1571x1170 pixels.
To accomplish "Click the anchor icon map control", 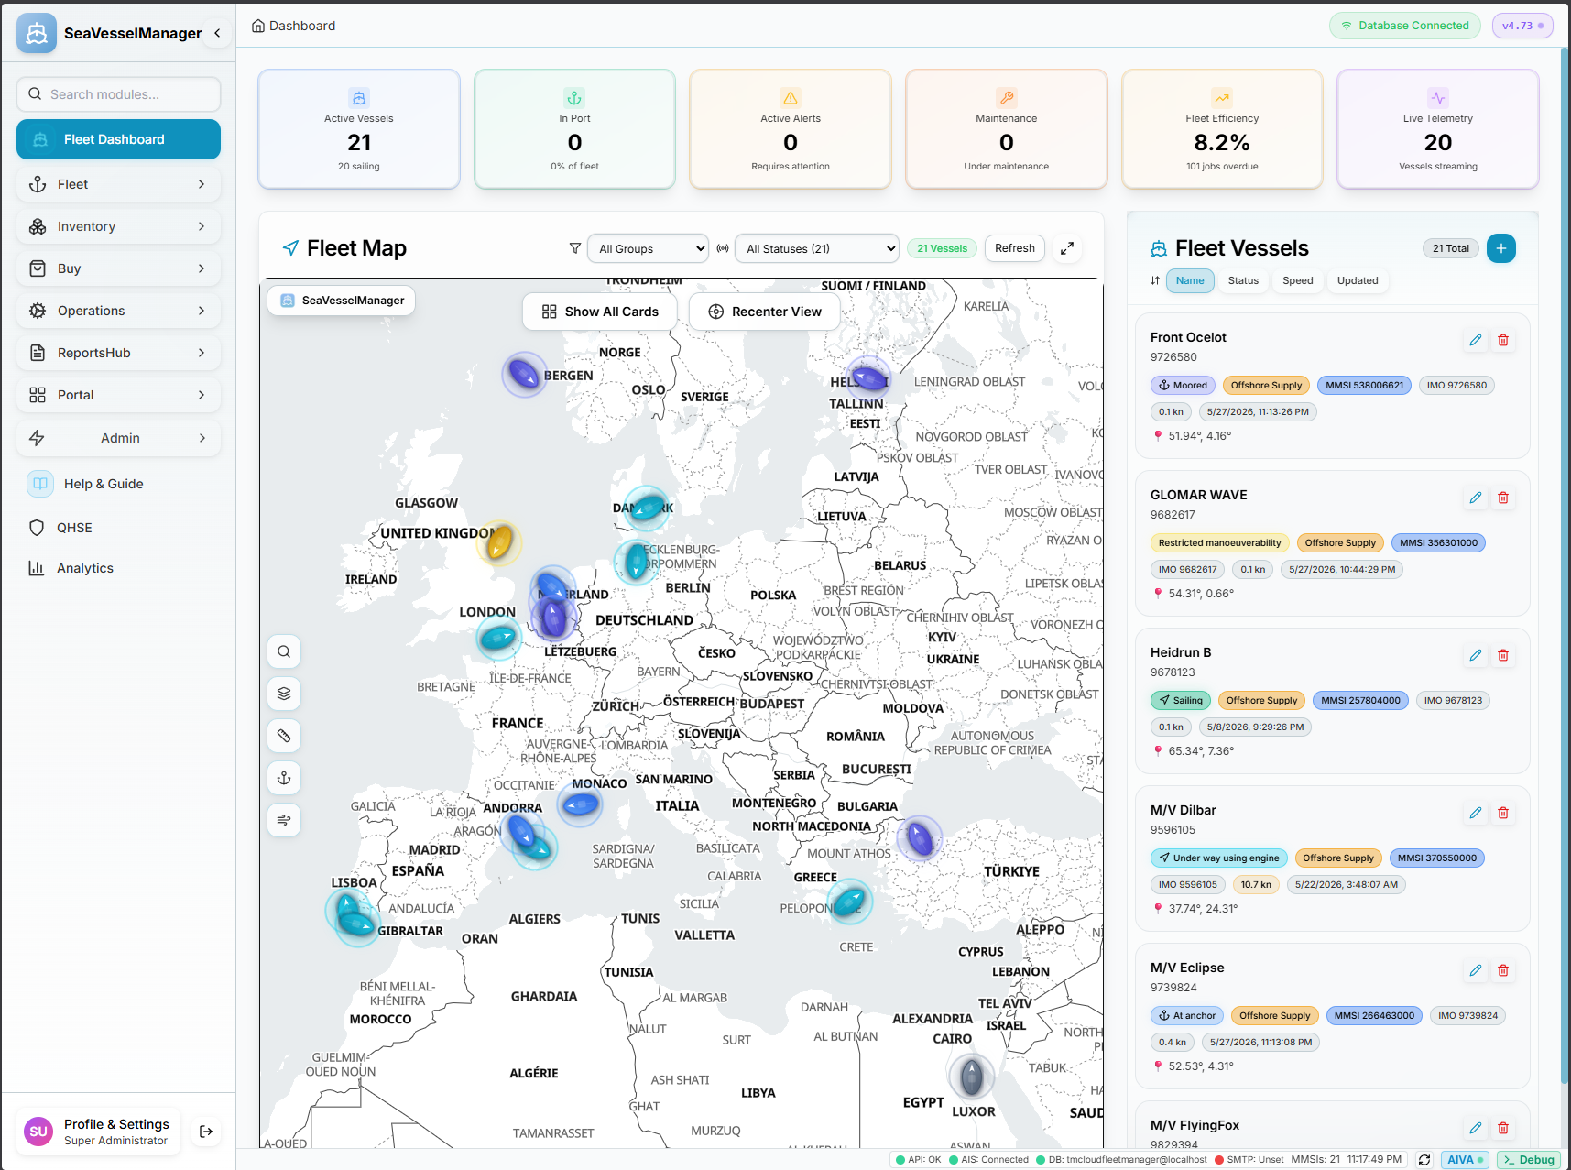I will click(284, 778).
